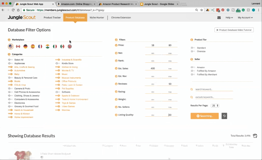Click the info icon next to Listing Quality
262x160 pixels.
click(x=116, y=115)
